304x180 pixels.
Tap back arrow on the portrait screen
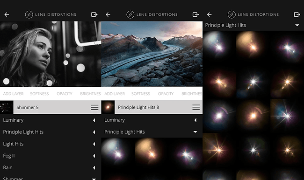(7, 14)
